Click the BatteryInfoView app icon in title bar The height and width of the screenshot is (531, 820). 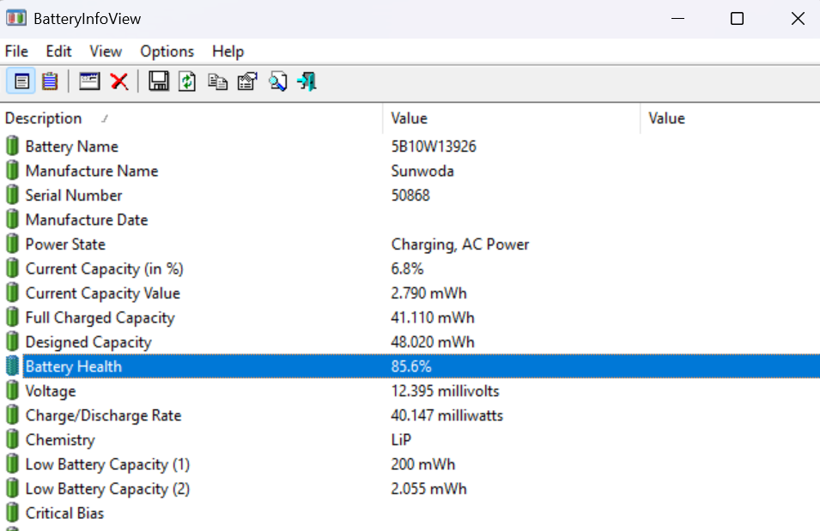[16, 18]
